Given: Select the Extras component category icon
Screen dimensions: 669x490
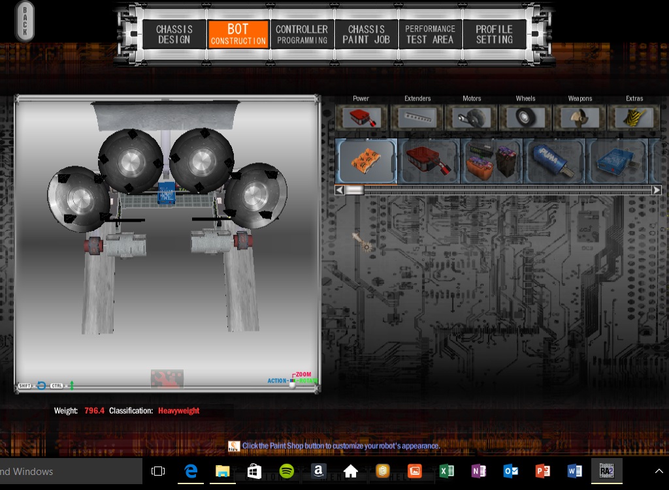Looking at the screenshot, I should coord(634,117).
